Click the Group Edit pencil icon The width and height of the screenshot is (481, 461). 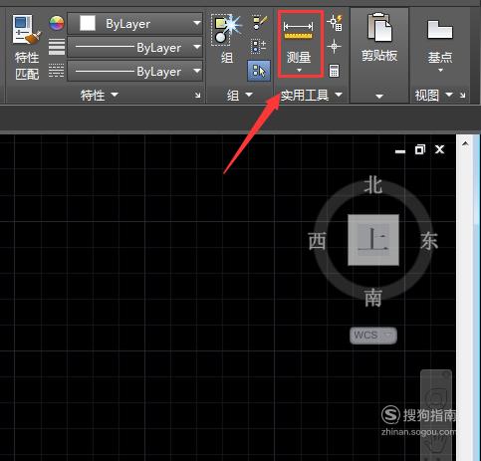coord(259,23)
